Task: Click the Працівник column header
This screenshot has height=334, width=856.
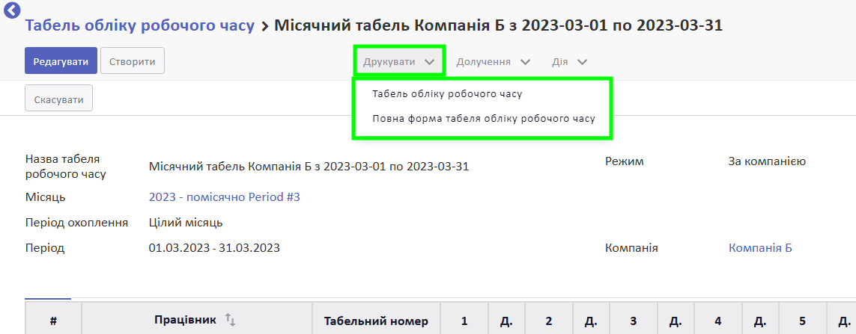Action: (x=196, y=320)
